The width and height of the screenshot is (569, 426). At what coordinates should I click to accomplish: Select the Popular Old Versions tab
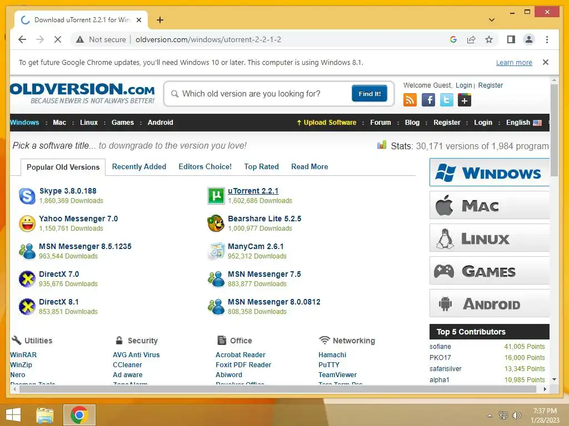[x=63, y=167]
